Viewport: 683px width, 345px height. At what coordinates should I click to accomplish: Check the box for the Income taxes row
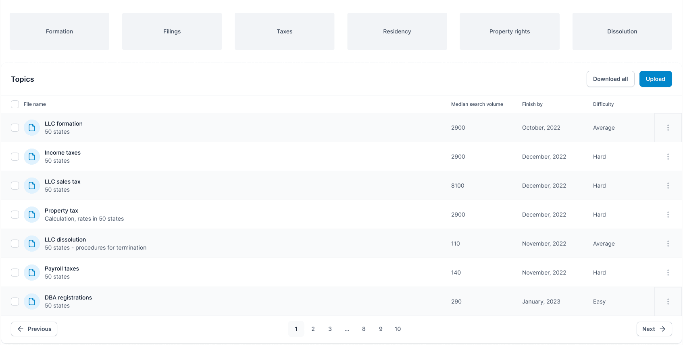[x=15, y=157]
